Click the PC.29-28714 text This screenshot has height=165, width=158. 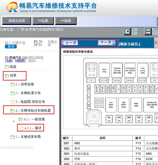pos(38,43)
